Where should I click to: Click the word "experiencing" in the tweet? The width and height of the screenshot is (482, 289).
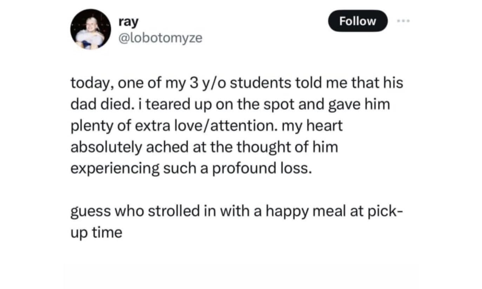[x=115, y=168]
